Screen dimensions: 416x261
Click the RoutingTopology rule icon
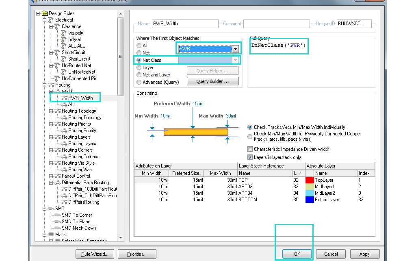pyautogui.click(x=64, y=117)
